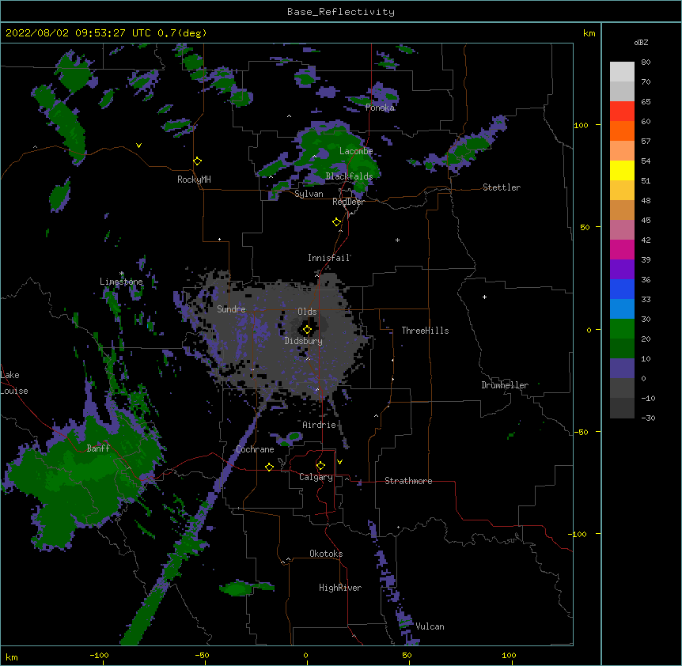Pick the Drumheller label
Screen dimensions: 682x666
pos(505,385)
